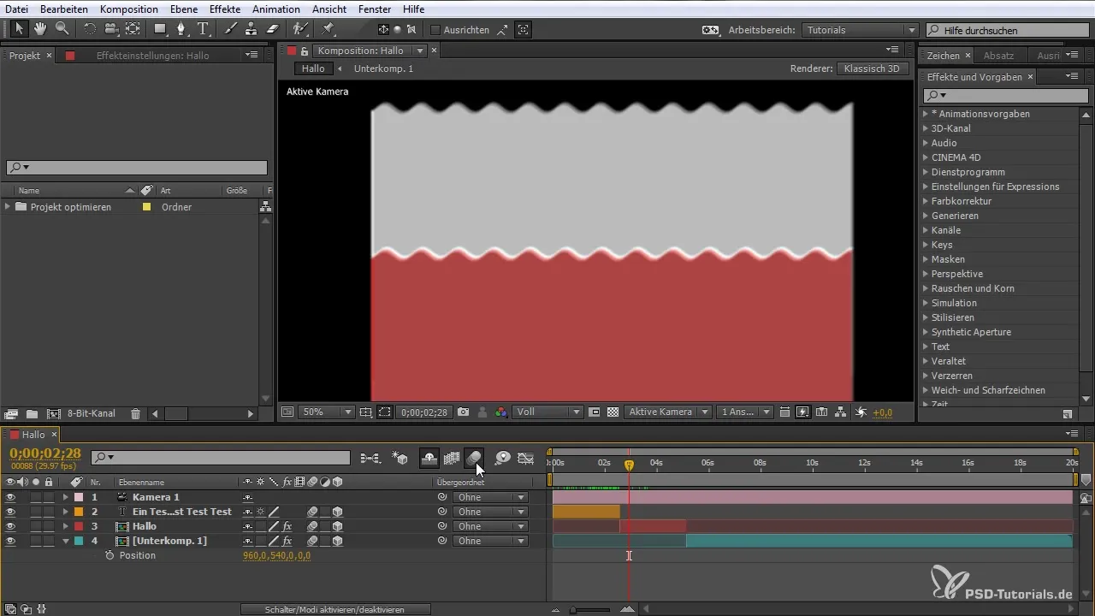Open the Komposition menu

(x=128, y=9)
